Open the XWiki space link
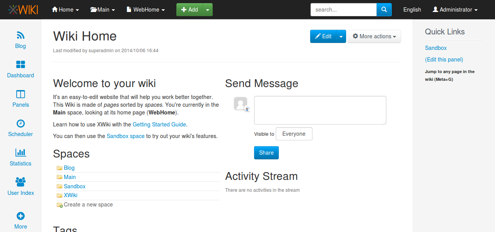The image size is (495, 232). tap(70, 196)
